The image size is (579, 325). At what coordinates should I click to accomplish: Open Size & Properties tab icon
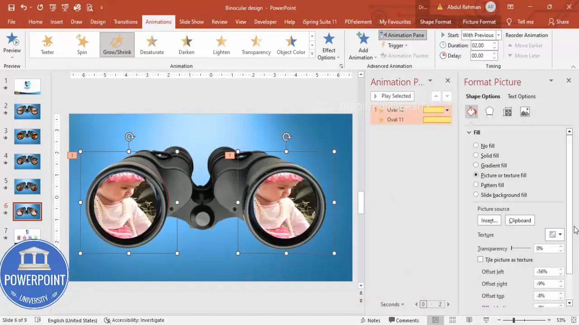pos(507,111)
